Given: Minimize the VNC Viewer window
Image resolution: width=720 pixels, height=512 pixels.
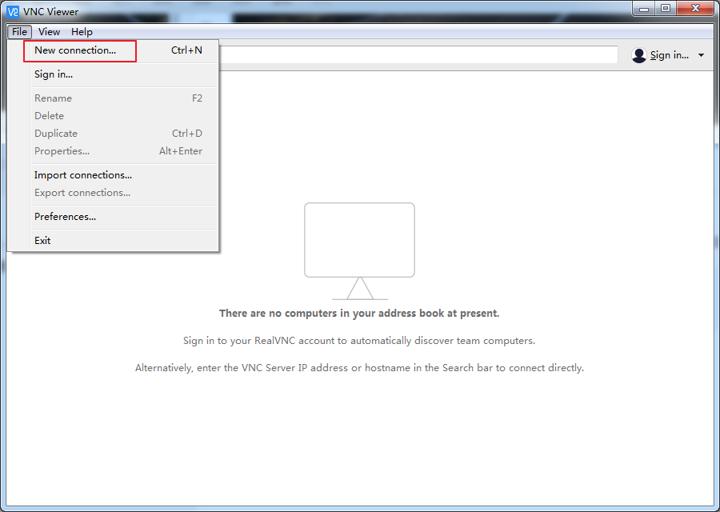Looking at the screenshot, I should (x=644, y=9).
